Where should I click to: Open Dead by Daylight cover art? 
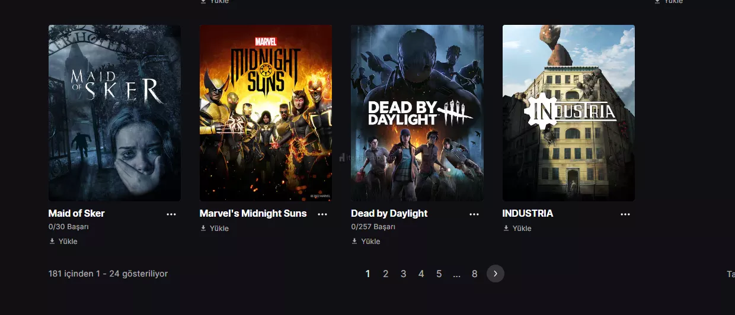click(417, 112)
